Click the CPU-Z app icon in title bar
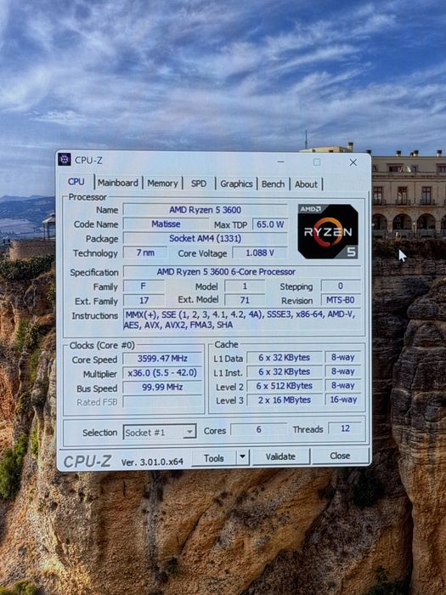The image size is (446, 595). pyautogui.click(x=64, y=160)
